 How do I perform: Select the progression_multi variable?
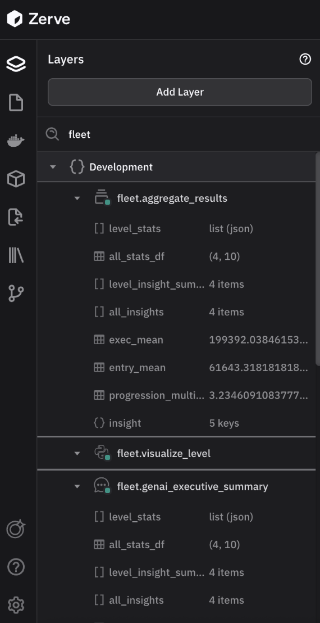[x=157, y=396]
